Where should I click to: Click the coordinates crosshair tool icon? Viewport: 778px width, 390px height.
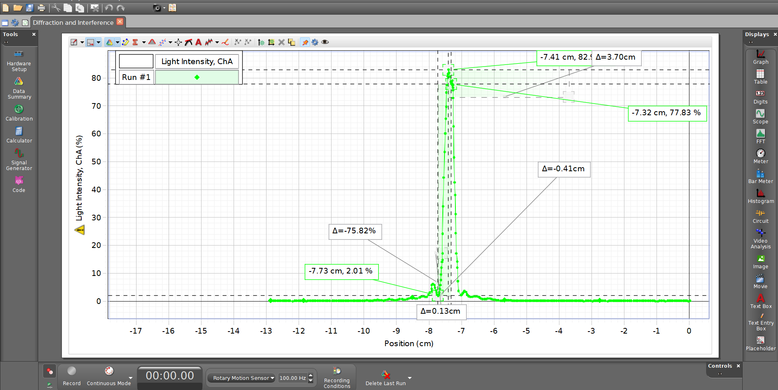178,42
